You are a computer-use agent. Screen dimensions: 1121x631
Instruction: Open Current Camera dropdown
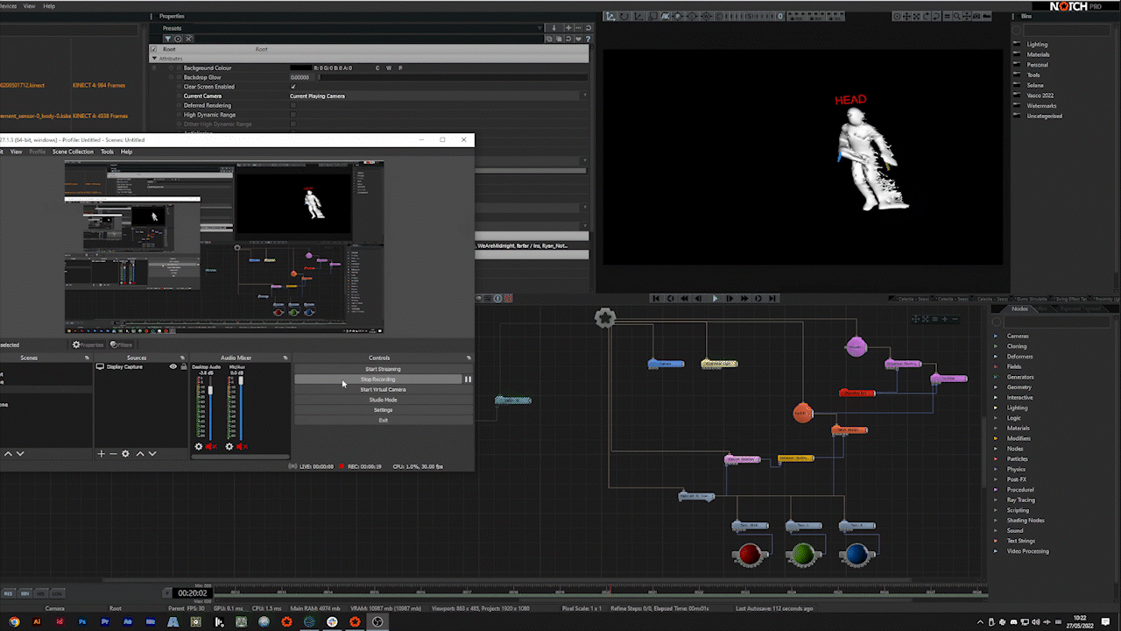pos(439,96)
